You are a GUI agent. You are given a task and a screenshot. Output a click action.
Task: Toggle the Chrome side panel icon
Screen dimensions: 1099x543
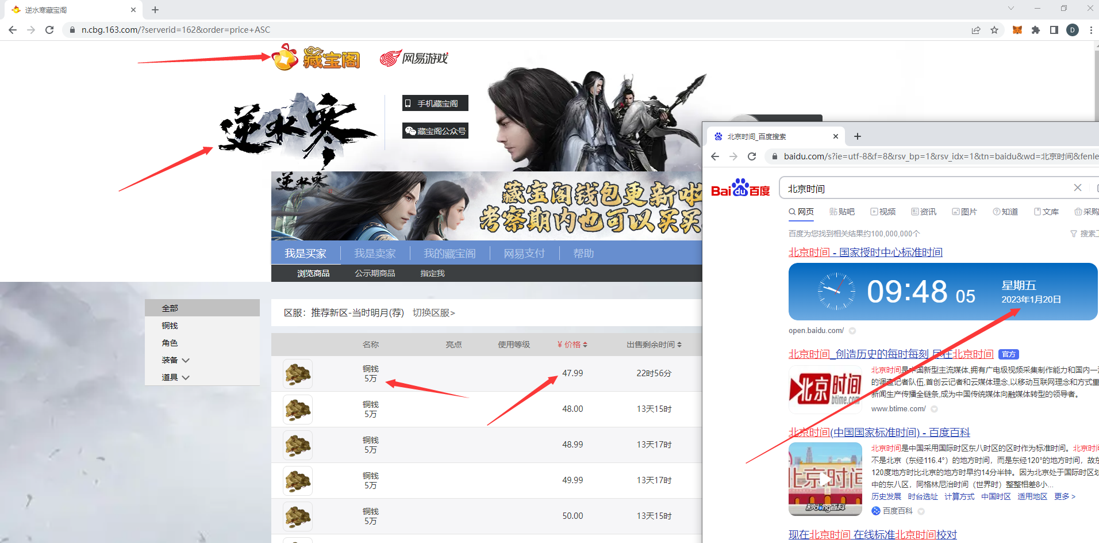coord(1054,30)
